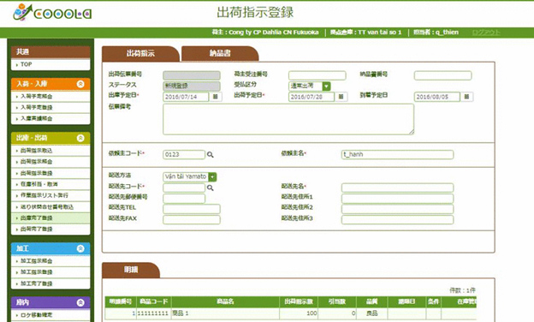This screenshot has width=534, height=322.
Task: Collapse the 庫内 sidebar section
Action: coord(80,302)
